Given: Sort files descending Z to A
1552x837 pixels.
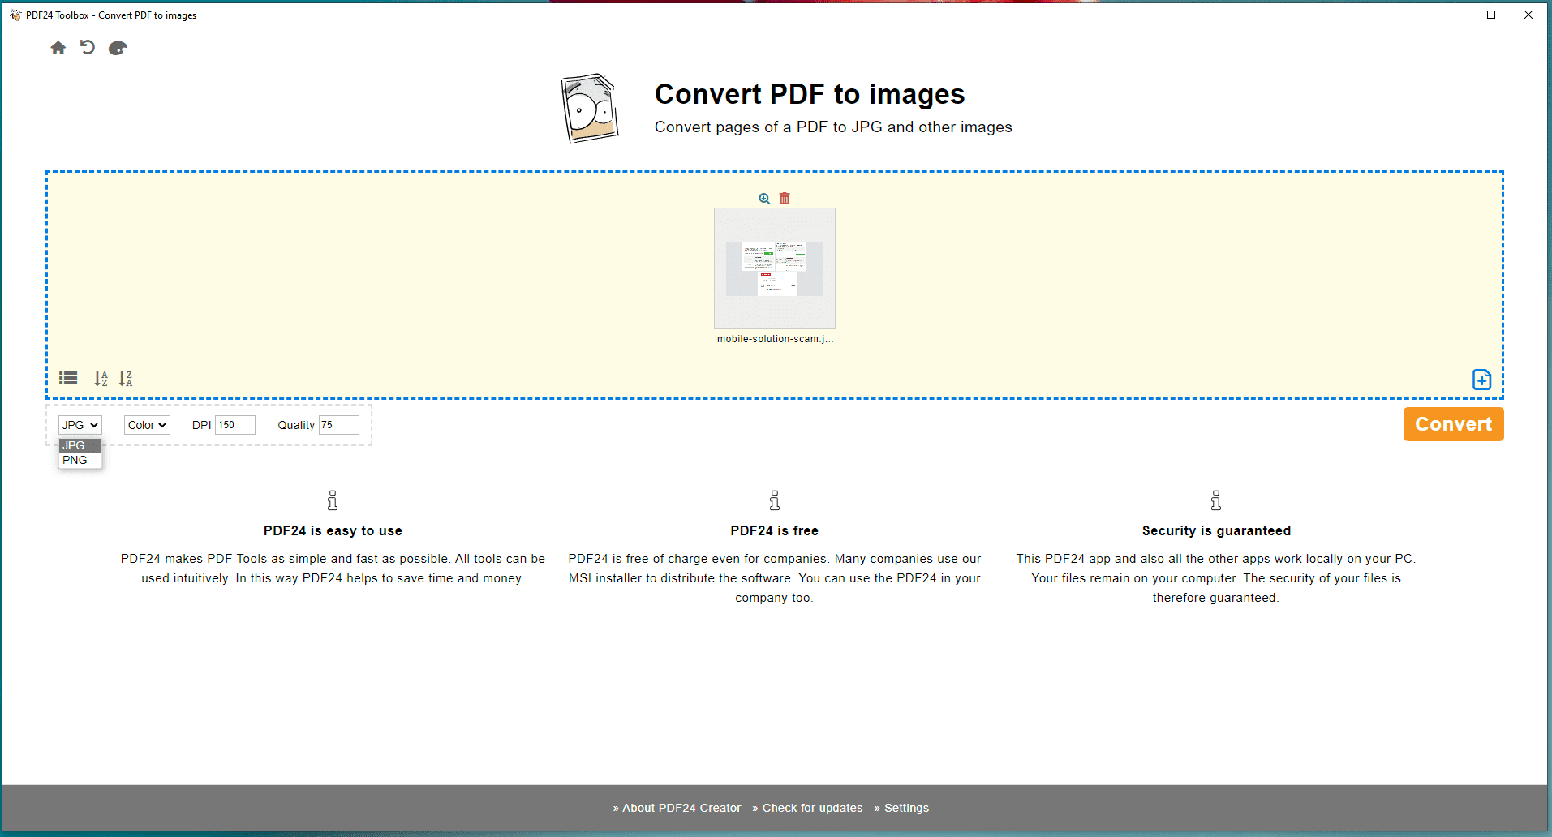Looking at the screenshot, I should click(x=126, y=379).
